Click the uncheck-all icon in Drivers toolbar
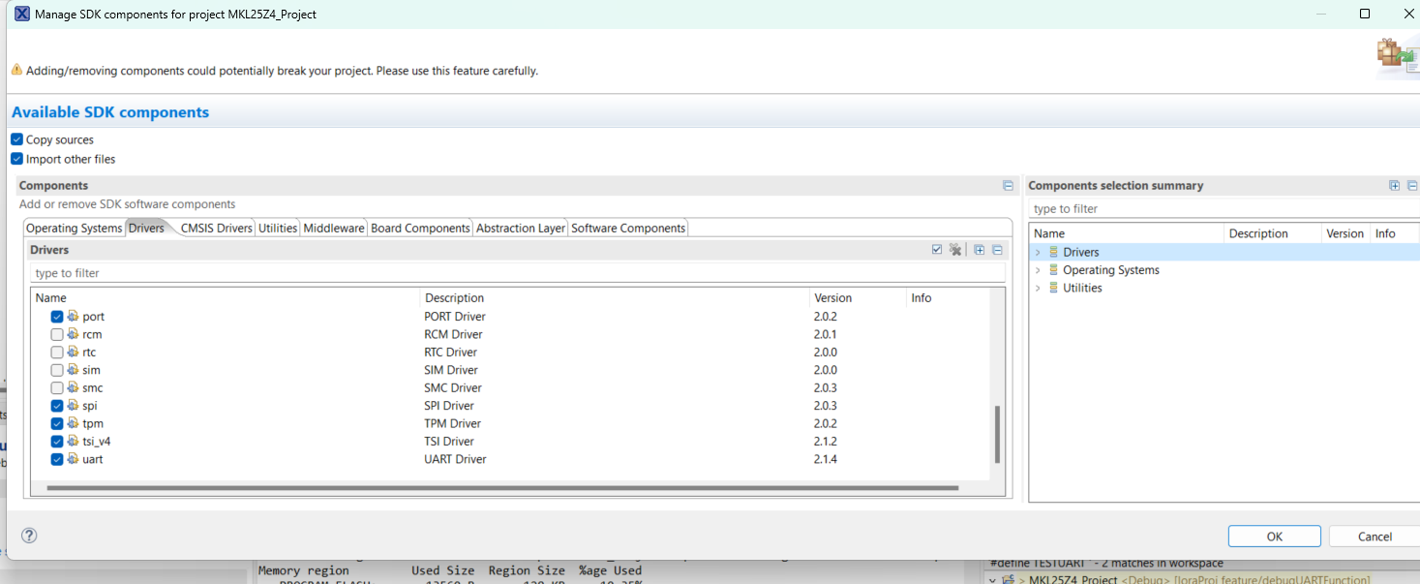The height and width of the screenshot is (584, 1420). click(955, 250)
